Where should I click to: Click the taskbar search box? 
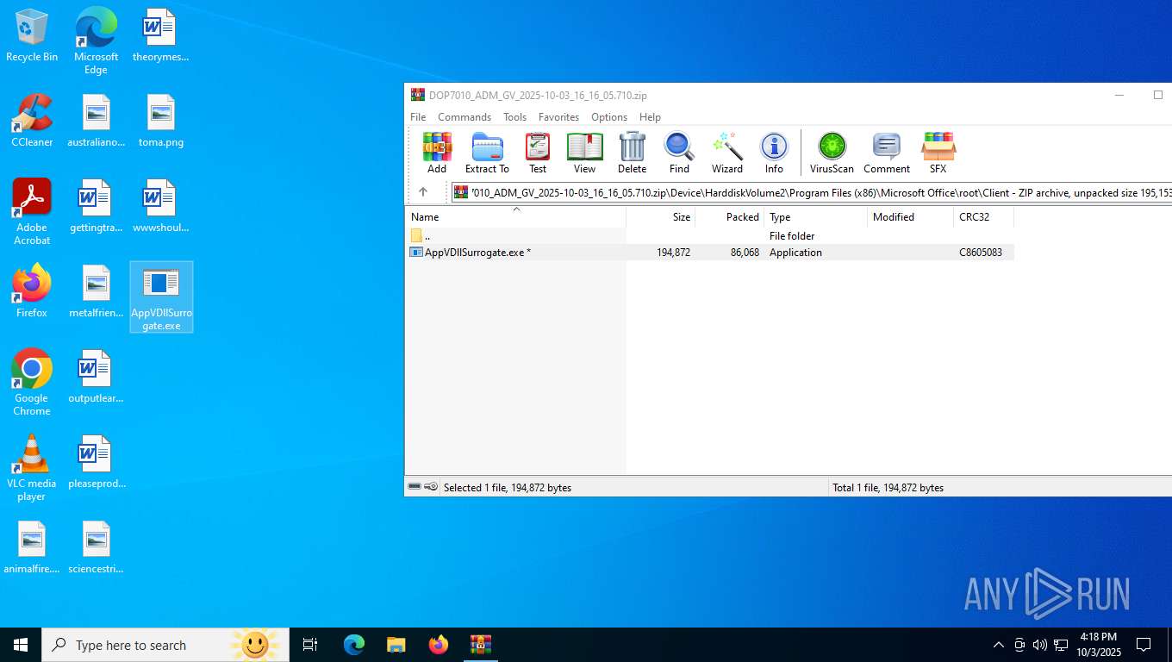tap(165, 645)
